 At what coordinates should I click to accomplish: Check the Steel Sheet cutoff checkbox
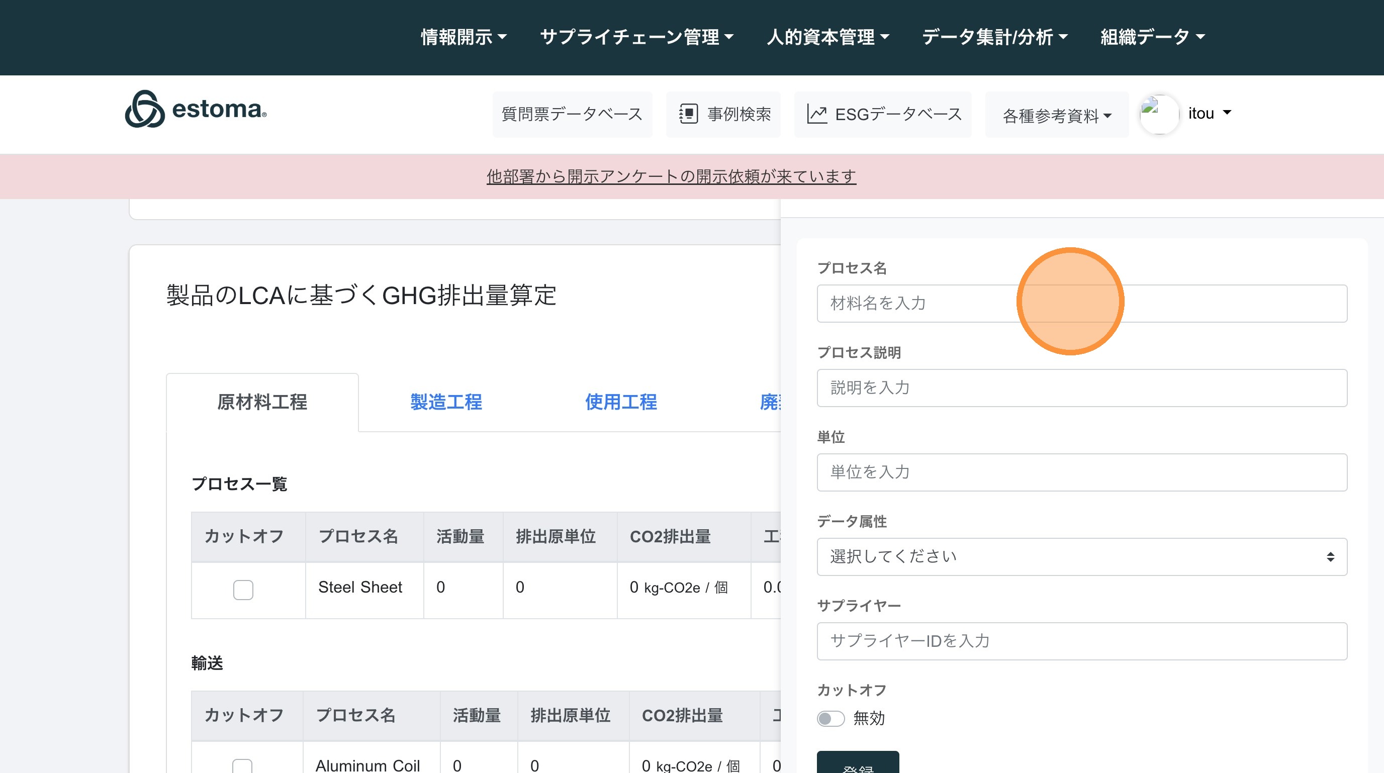click(x=243, y=590)
